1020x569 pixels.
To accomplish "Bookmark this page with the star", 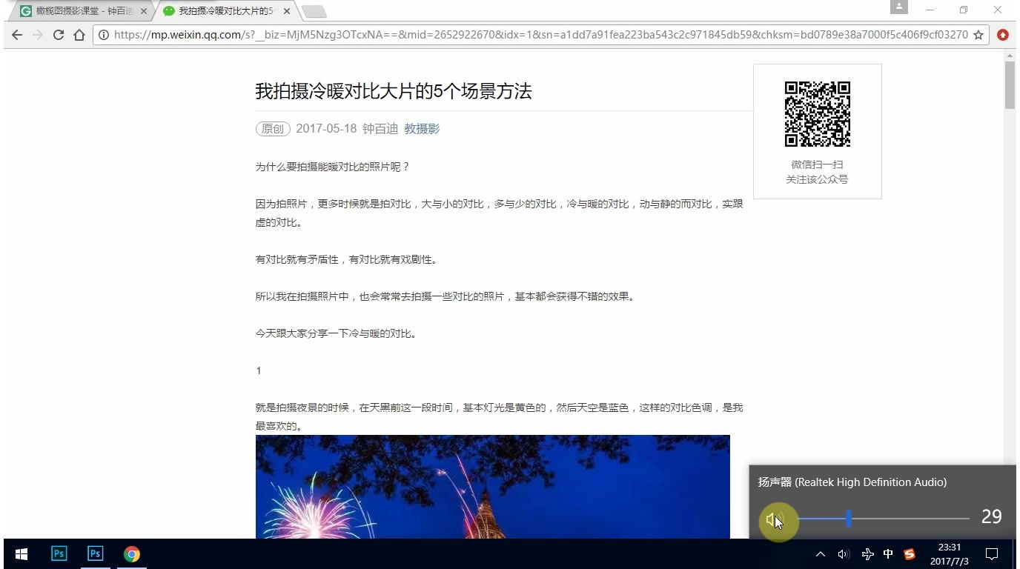I will 978,35.
